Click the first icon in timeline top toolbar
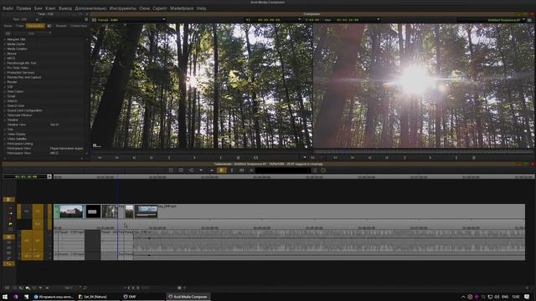Viewport: 536px width, 301px height. pyautogui.click(x=171, y=171)
